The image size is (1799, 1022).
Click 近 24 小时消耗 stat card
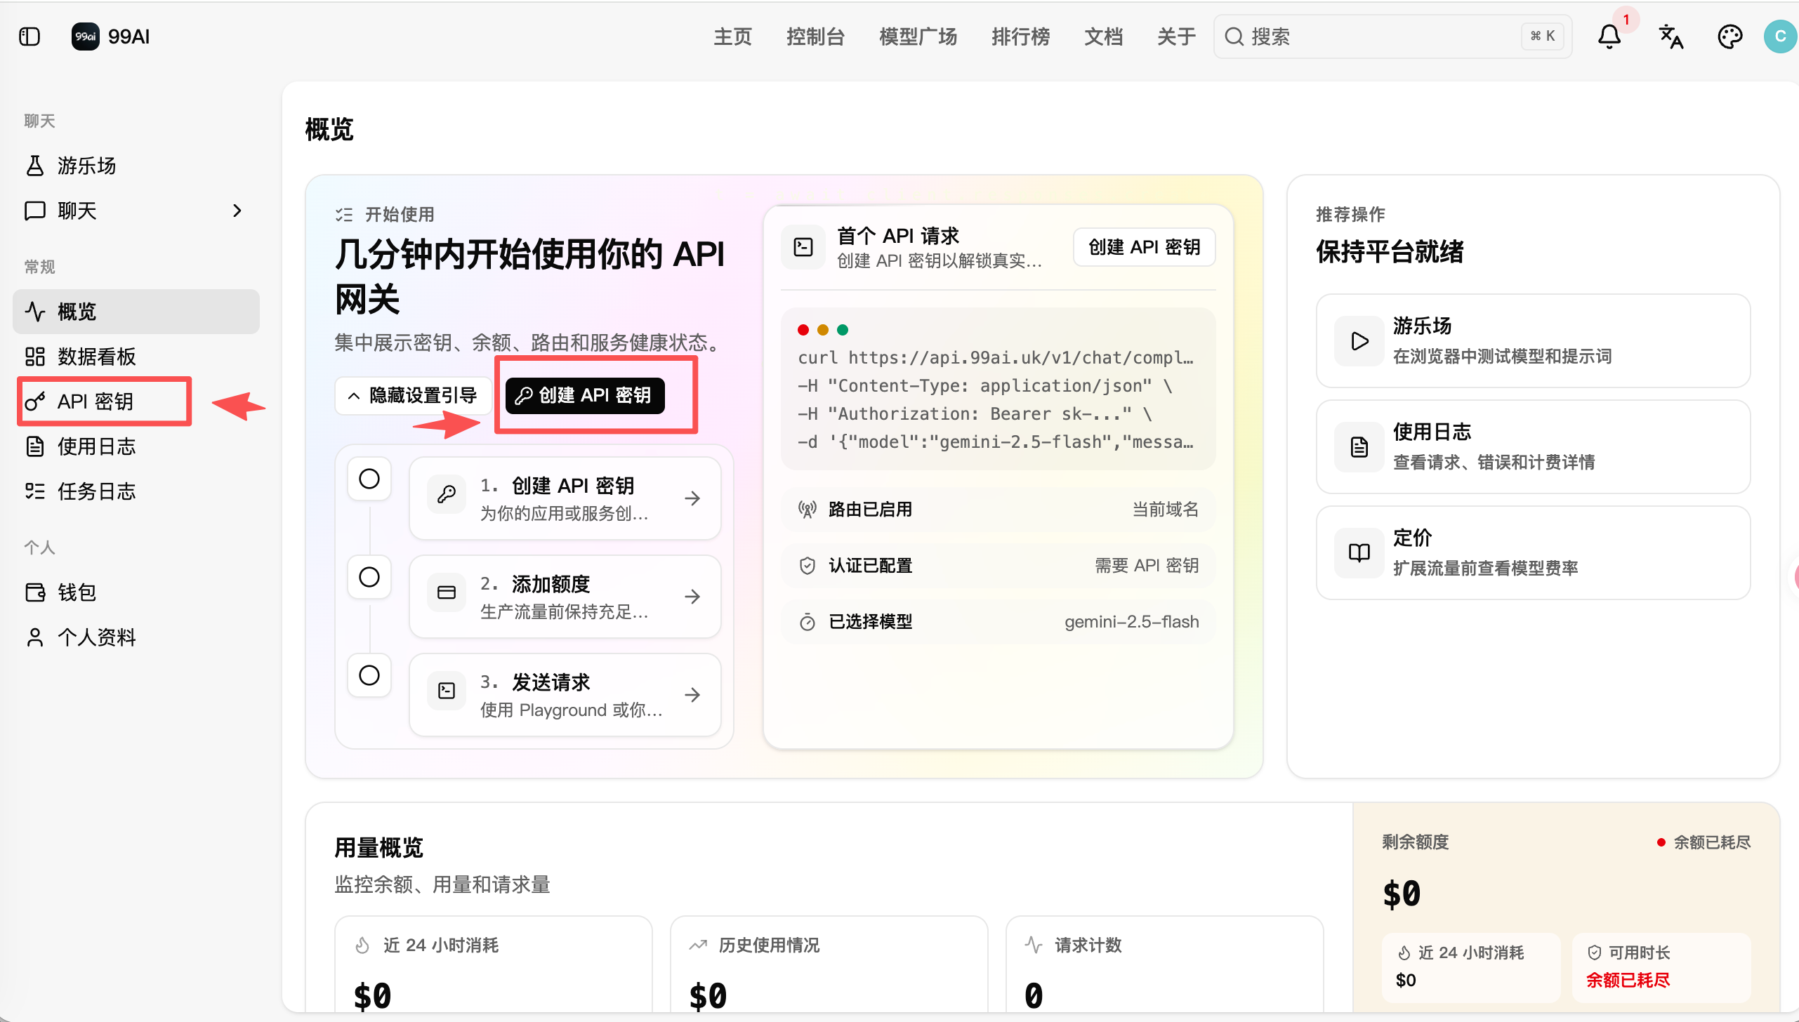tap(494, 964)
